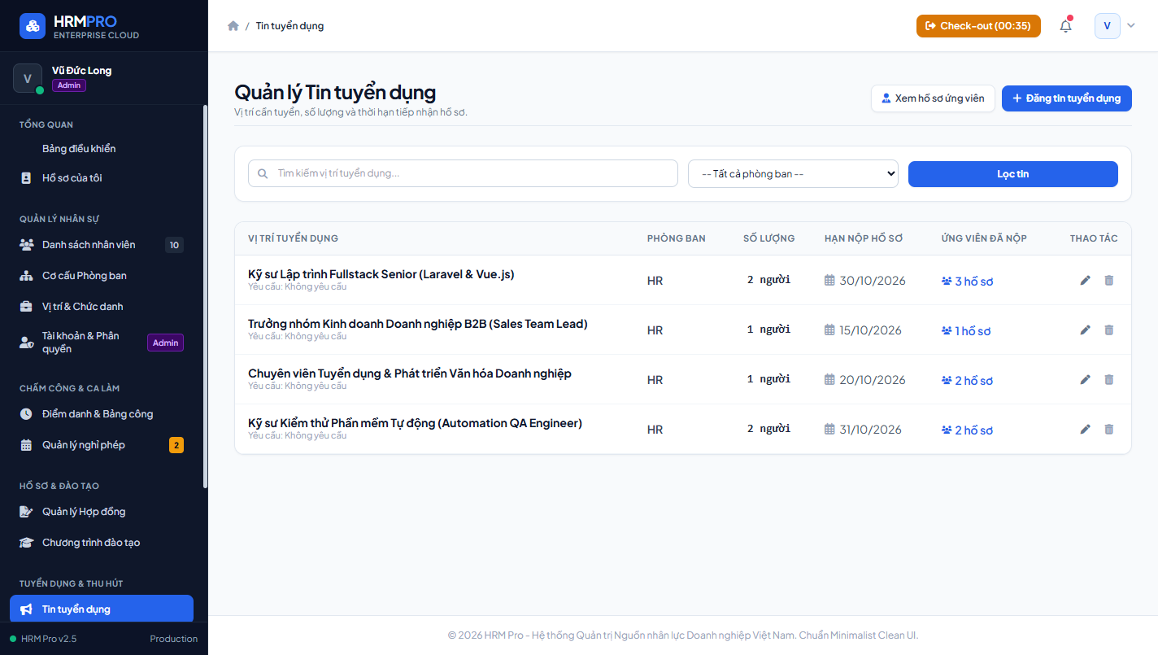Open Tài khoản & Phân quyền
The height and width of the screenshot is (655, 1158).
[x=102, y=343]
